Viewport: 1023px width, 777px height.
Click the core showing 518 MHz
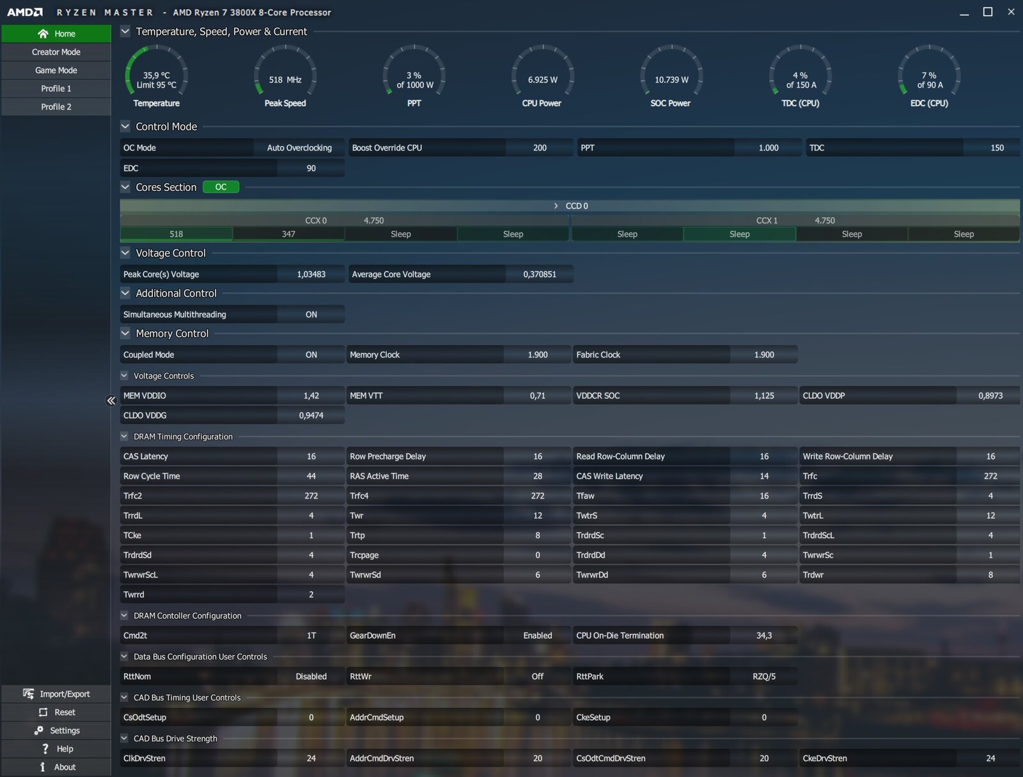(176, 234)
